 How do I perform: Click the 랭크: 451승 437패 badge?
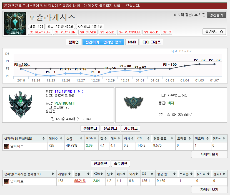60,26
